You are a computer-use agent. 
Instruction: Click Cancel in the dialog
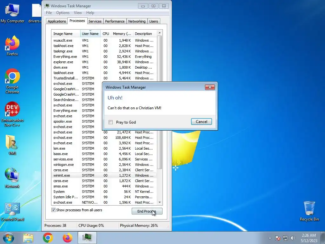pyautogui.click(x=202, y=122)
